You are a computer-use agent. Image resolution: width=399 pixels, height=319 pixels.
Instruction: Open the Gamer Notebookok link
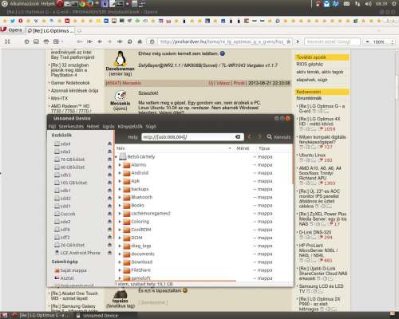(70, 83)
